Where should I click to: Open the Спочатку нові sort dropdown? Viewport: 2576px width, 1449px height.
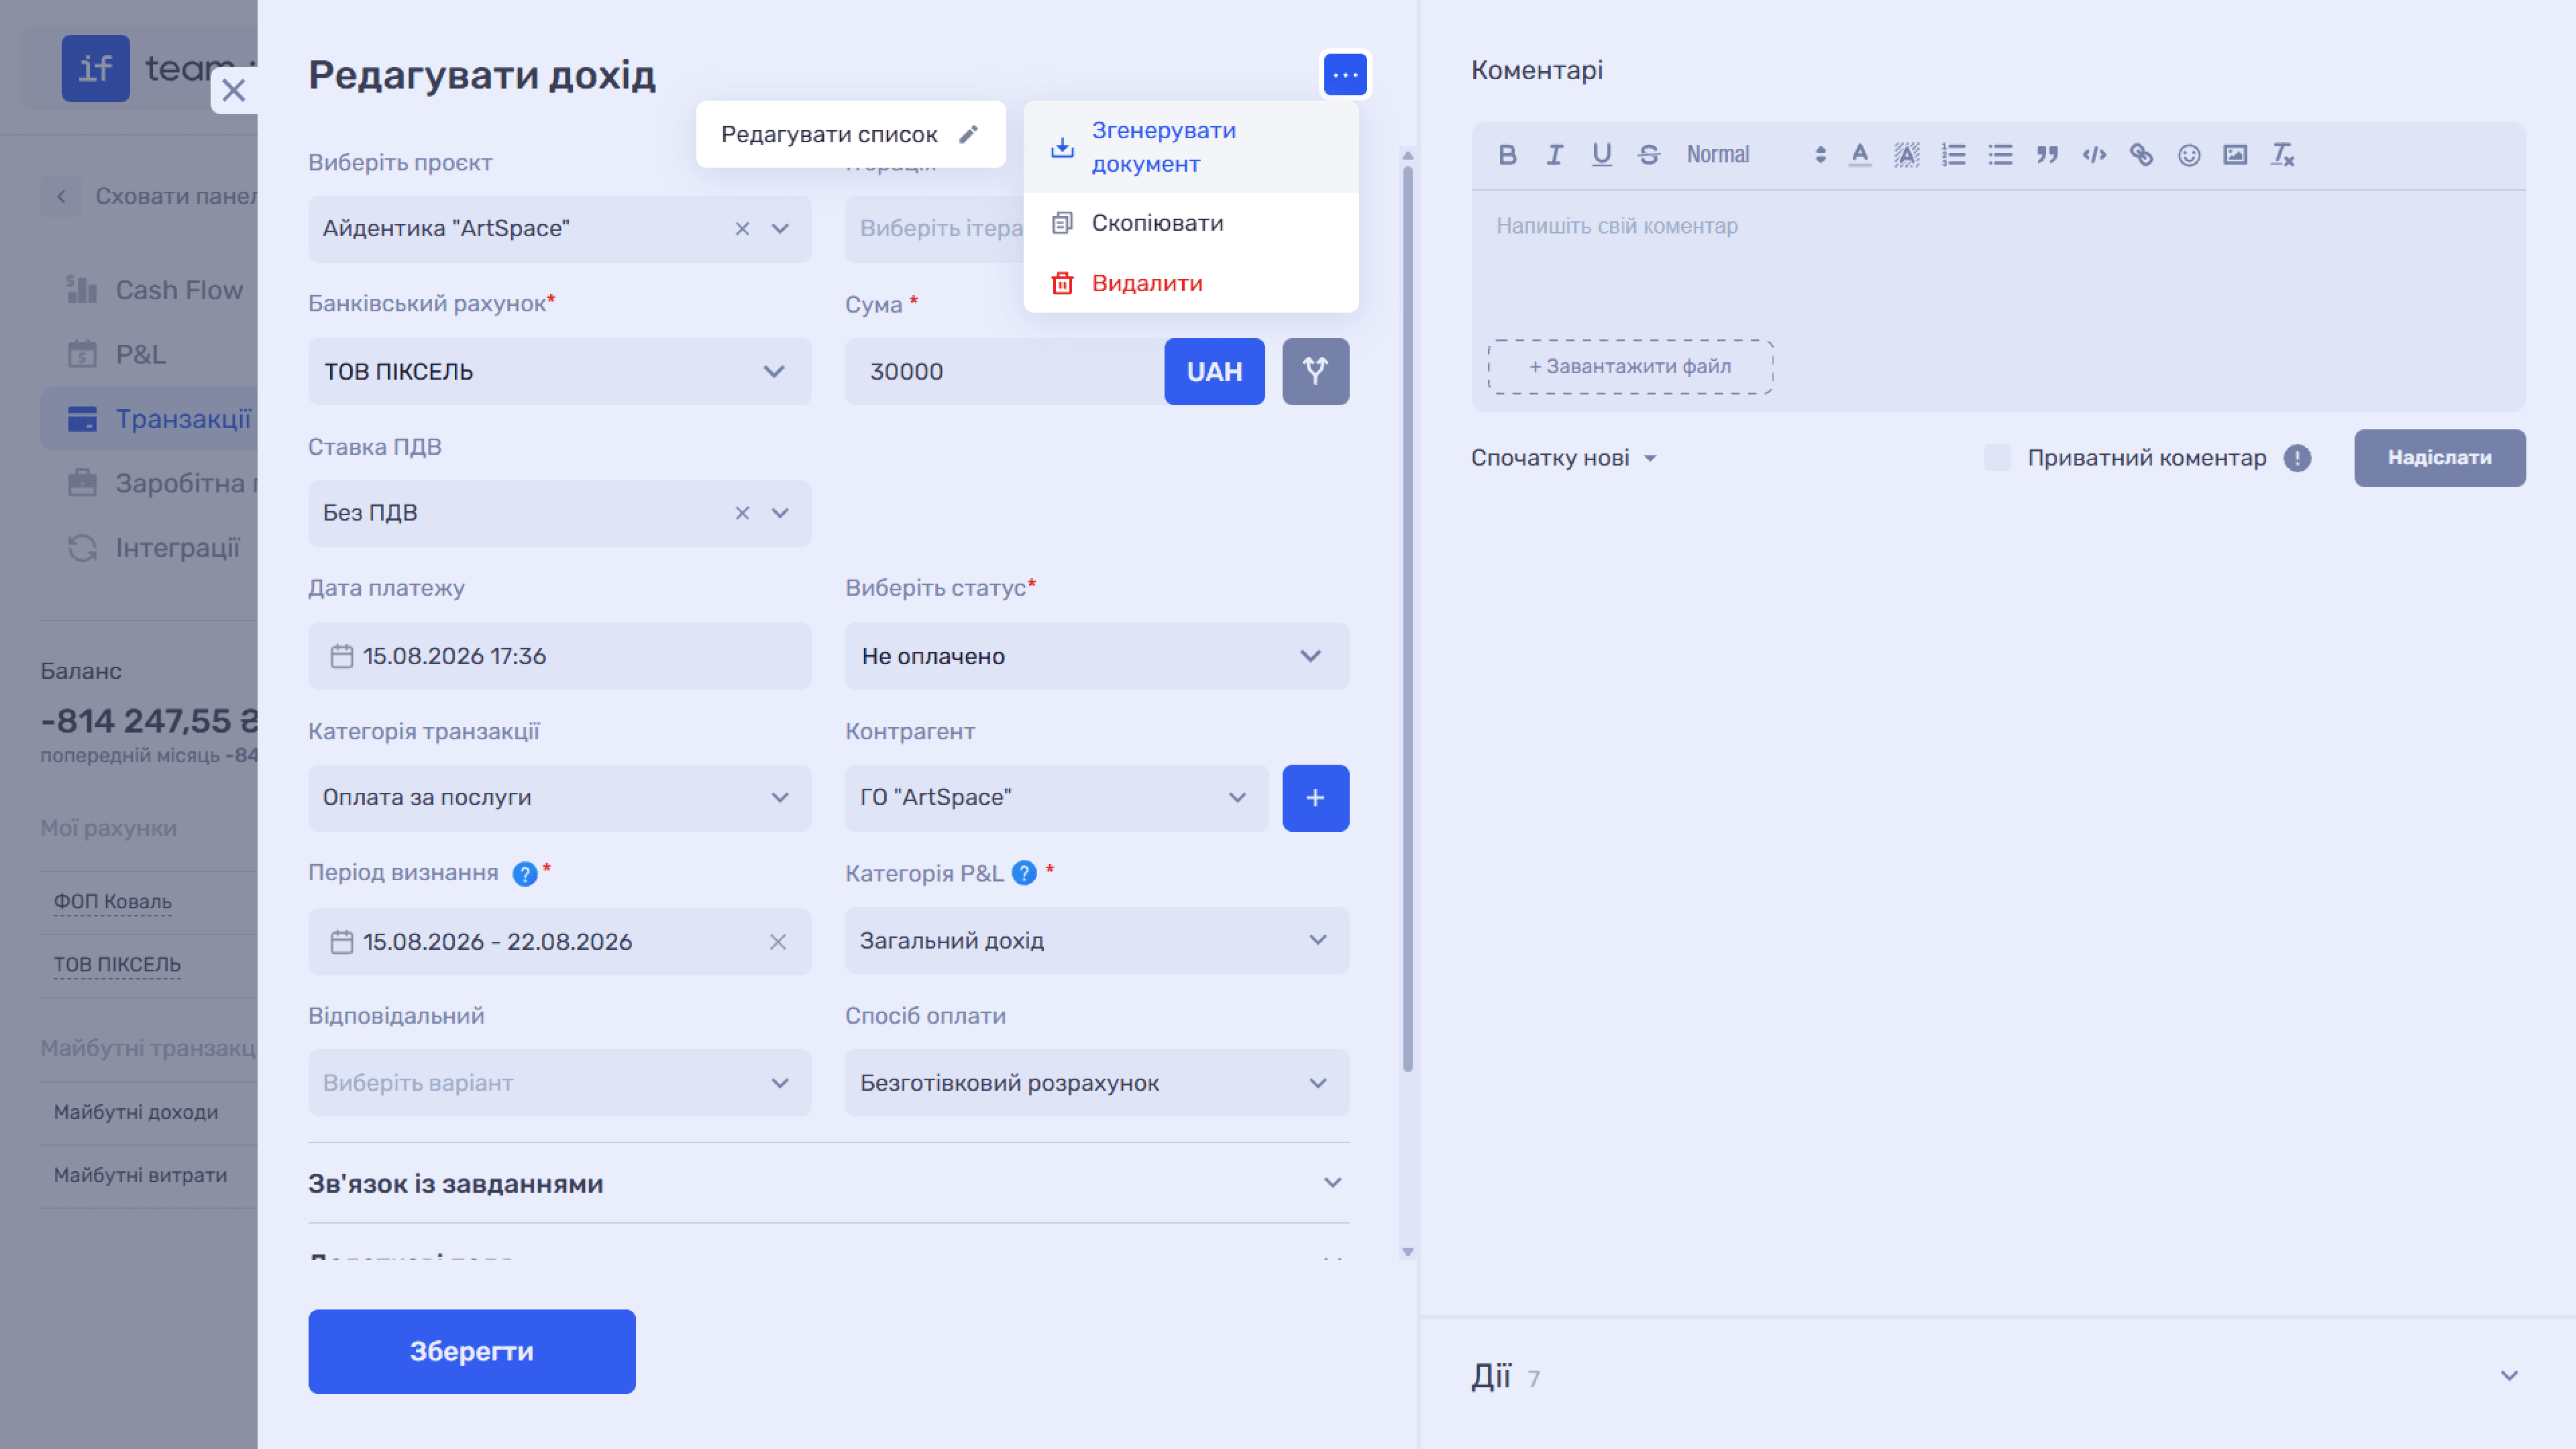pos(1564,458)
